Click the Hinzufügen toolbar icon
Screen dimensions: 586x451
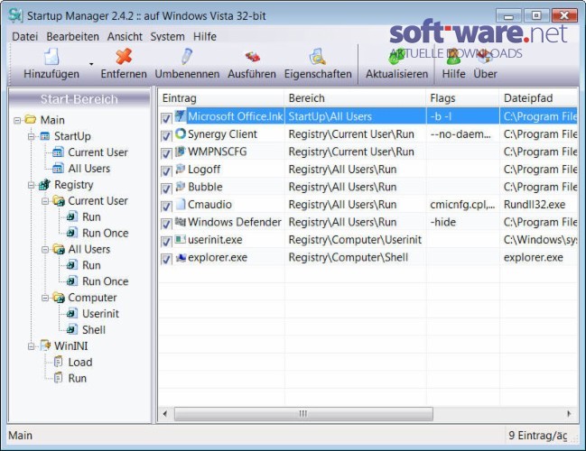pos(51,57)
